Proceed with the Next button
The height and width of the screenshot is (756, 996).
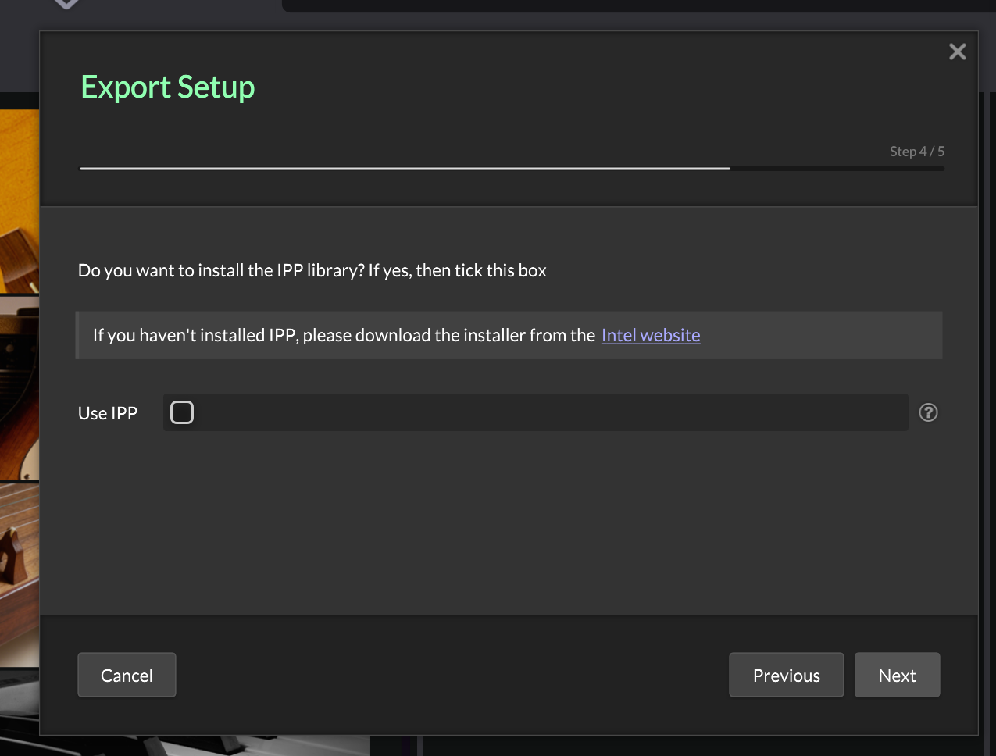897,675
